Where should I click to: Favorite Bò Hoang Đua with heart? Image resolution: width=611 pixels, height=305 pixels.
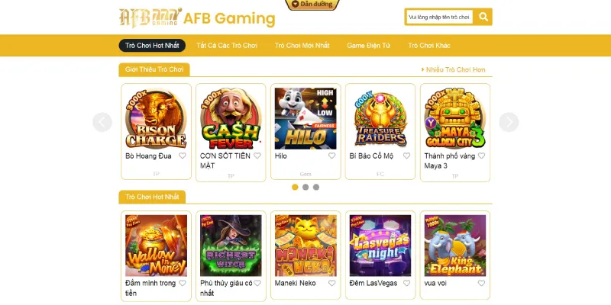point(183,156)
